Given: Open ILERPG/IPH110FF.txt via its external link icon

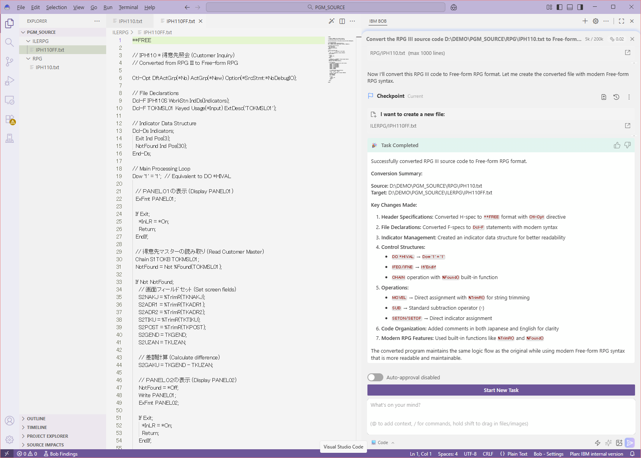Looking at the screenshot, I should (627, 126).
